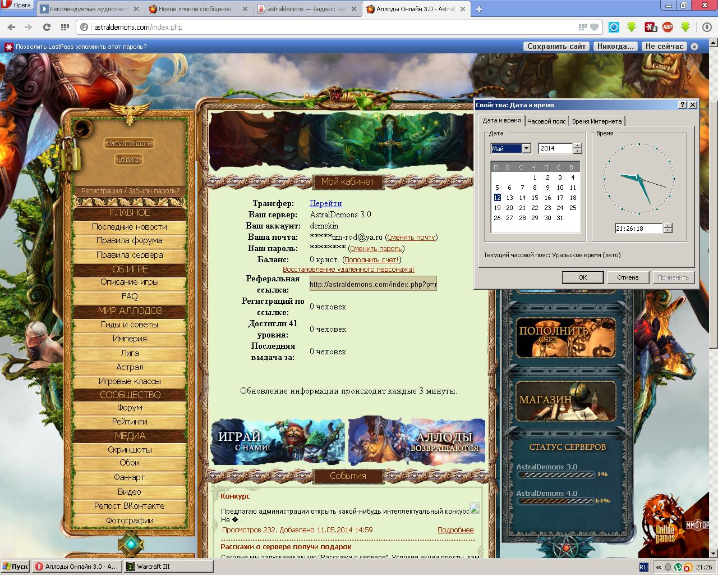Add page to Stash with heart icon
Viewport: 718px width, 575px height.
(594, 27)
